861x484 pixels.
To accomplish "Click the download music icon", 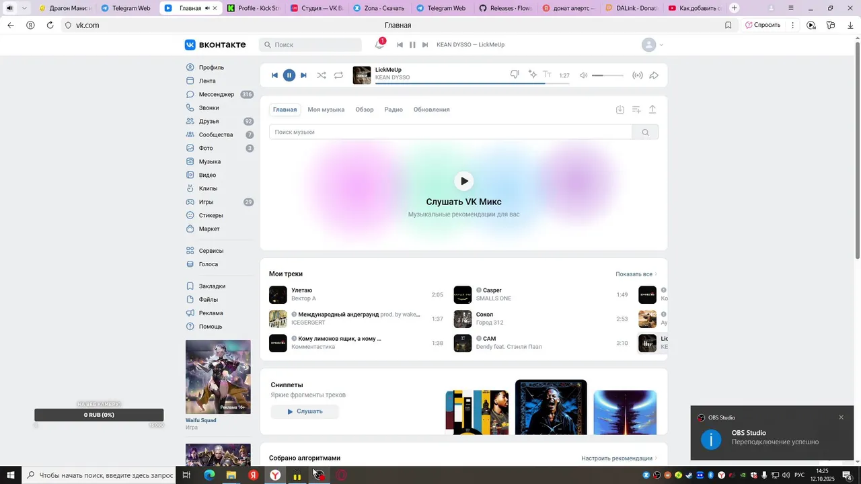I will 620,110.
